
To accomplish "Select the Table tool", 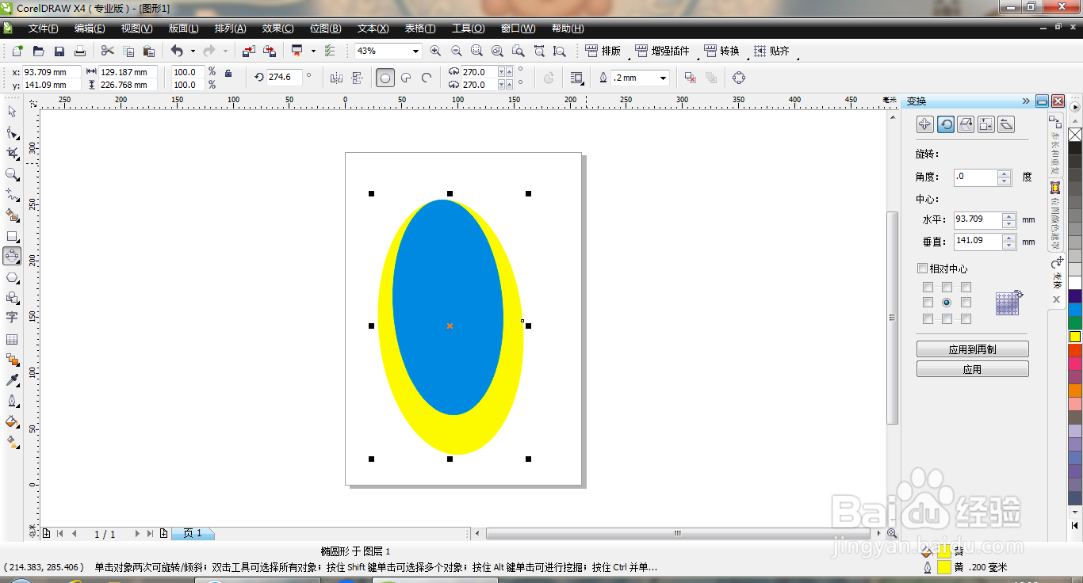I will tap(12, 339).
